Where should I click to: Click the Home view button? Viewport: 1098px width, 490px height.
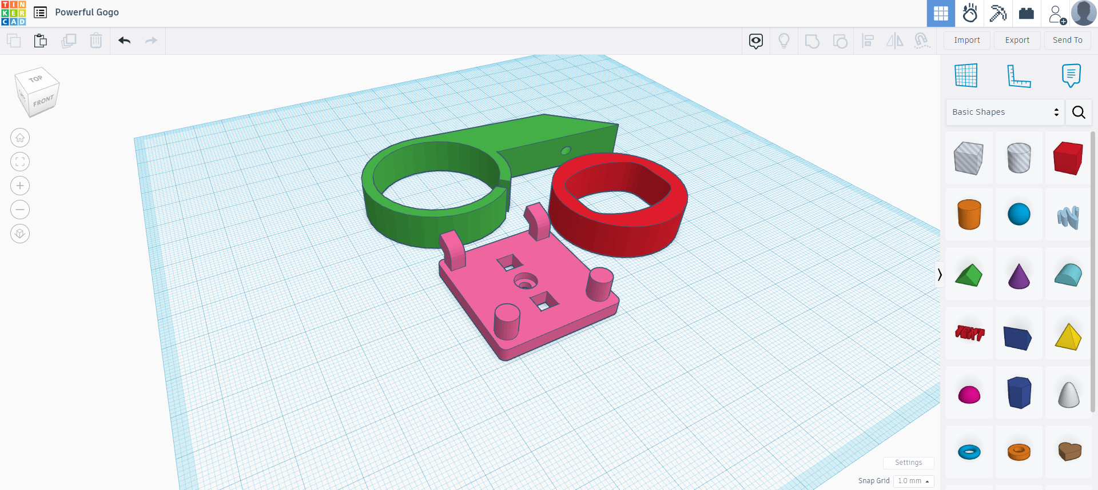pos(20,138)
